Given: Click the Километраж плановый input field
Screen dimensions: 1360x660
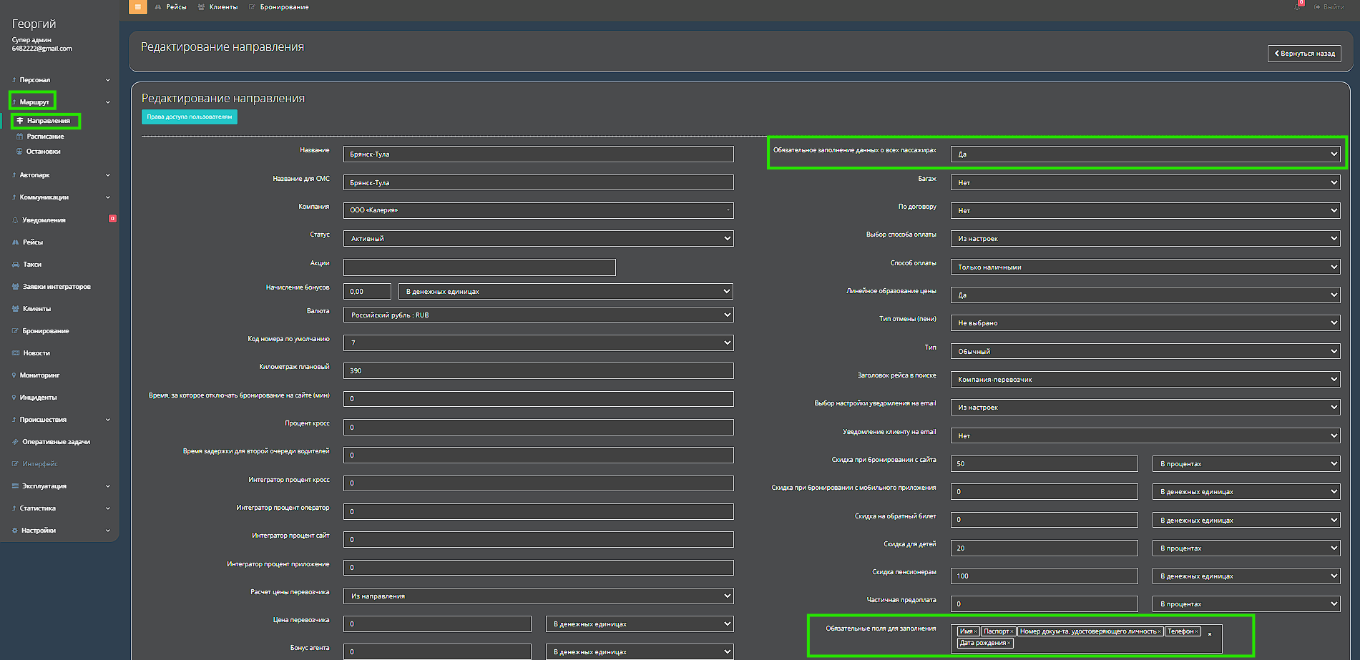Looking at the screenshot, I should point(538,371).
